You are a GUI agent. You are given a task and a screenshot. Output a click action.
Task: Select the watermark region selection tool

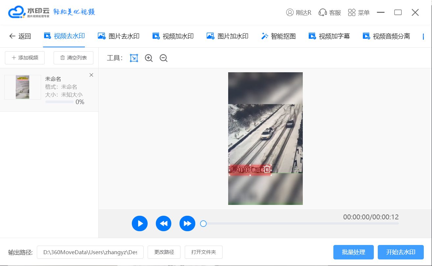[134, 58]
